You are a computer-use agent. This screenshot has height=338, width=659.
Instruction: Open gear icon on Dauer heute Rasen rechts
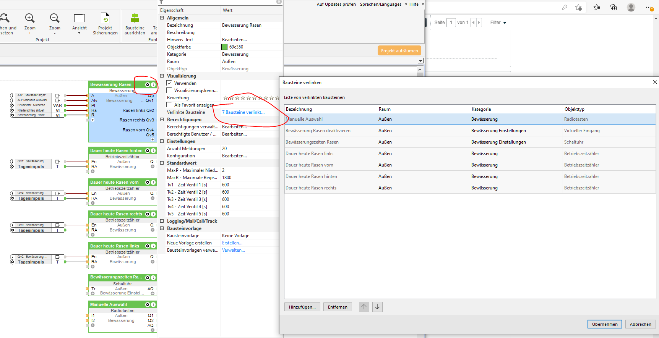148,214
